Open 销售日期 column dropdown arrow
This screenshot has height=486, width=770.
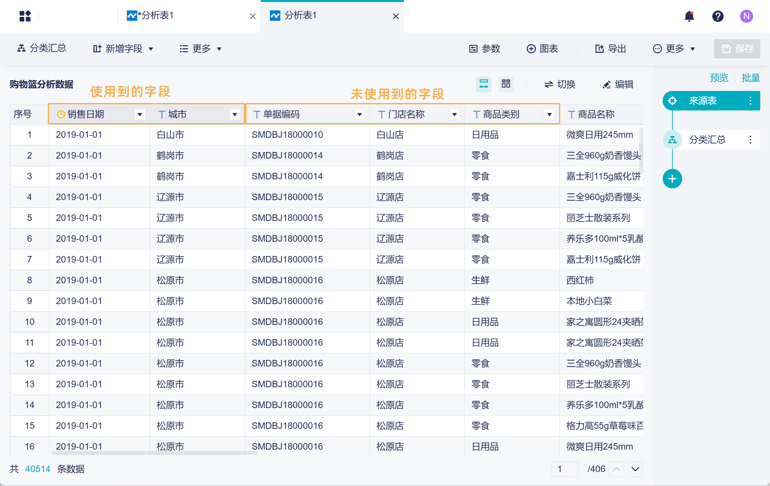pyautogui.click(x=140, y=114)
